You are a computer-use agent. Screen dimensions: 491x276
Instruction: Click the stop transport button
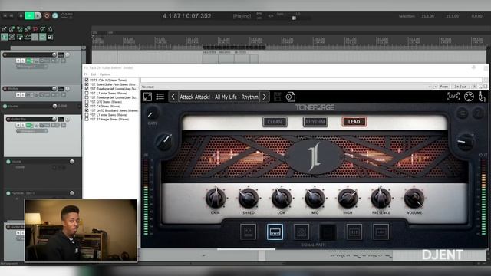click(x=21, y=15)
